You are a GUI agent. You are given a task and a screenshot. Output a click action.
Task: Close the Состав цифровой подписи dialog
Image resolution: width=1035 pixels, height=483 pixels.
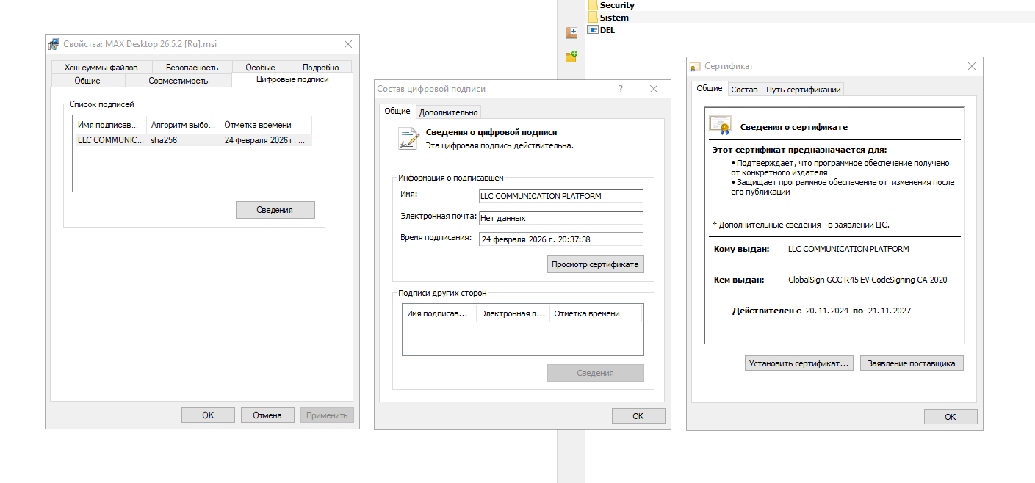pyautogui.click(x=654, y=89)
